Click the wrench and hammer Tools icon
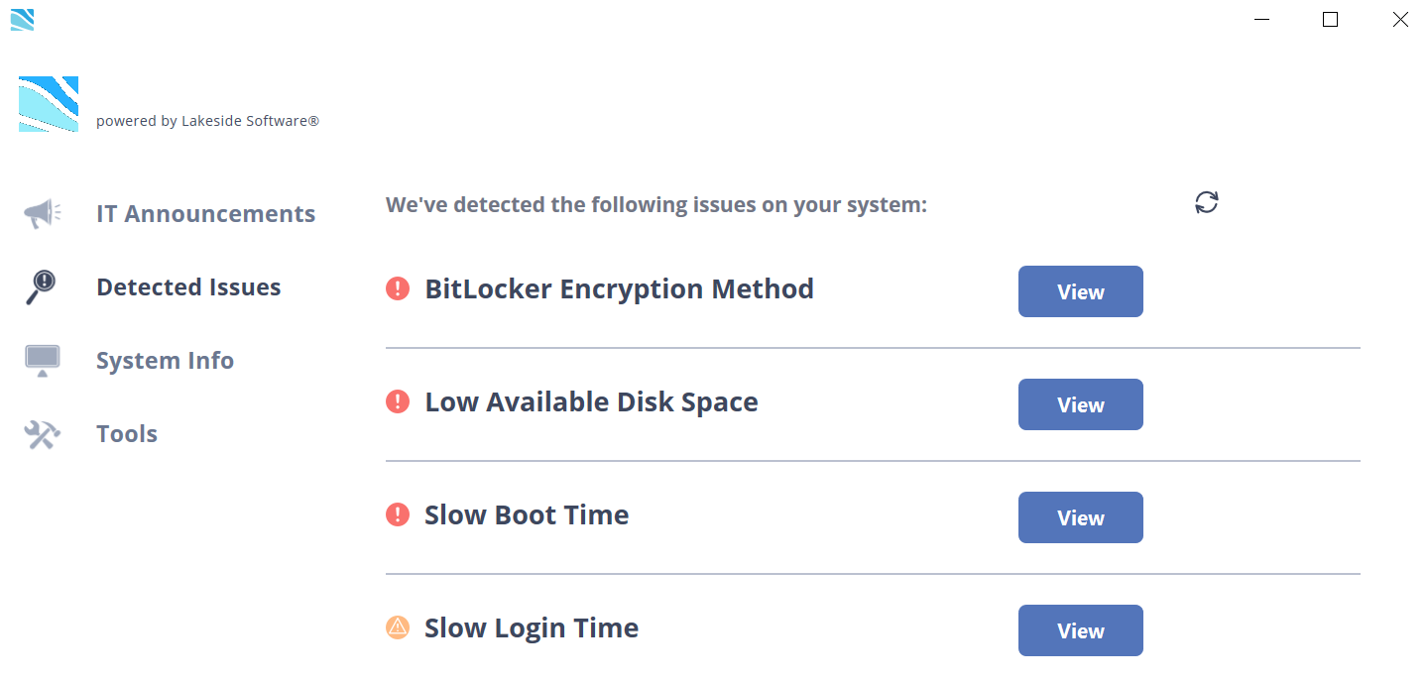Image resolution: width=1428 pixels, height=682 pixels. 42,434
